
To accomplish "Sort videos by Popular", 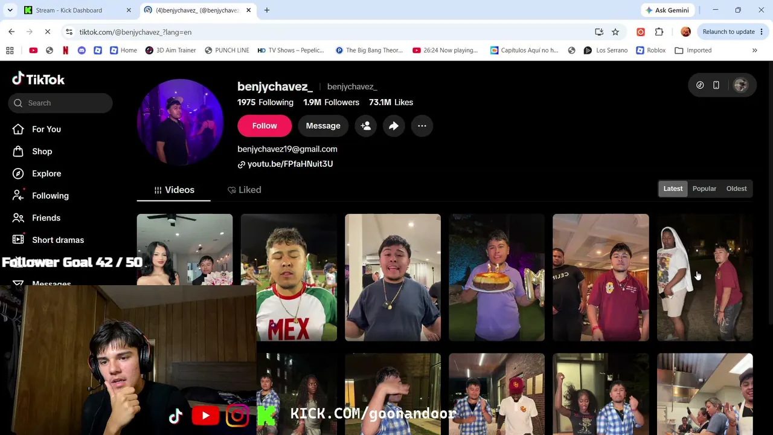I will point(704,188).
